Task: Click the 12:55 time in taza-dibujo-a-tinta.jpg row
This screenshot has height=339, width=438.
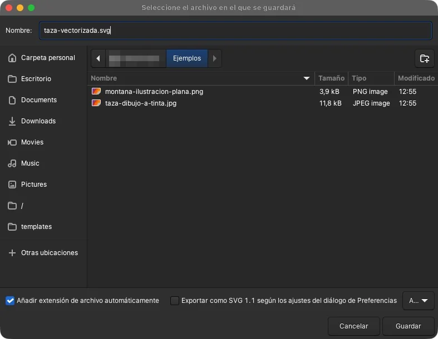Action: coord(407,103)
